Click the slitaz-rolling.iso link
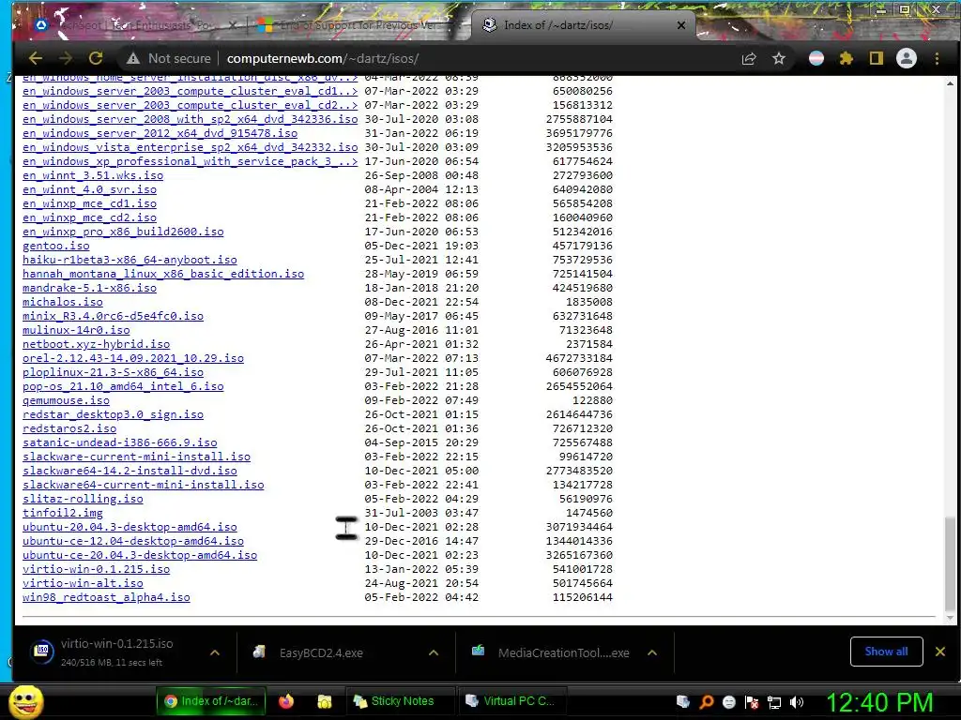The image size is (961, 720). 83,500
